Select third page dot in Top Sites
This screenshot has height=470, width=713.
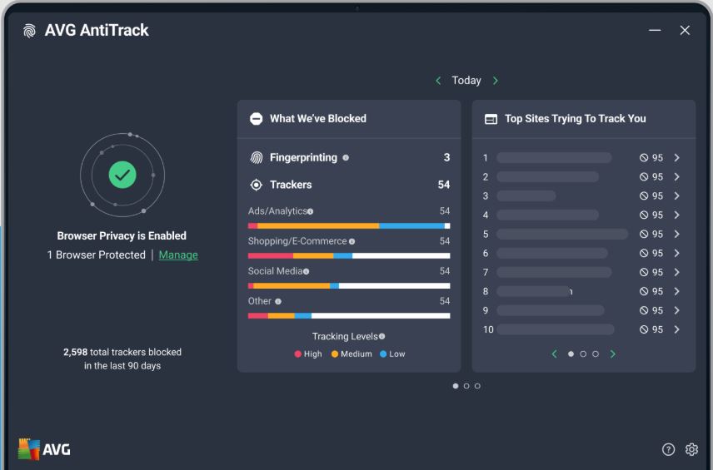(x=596, y=354)
